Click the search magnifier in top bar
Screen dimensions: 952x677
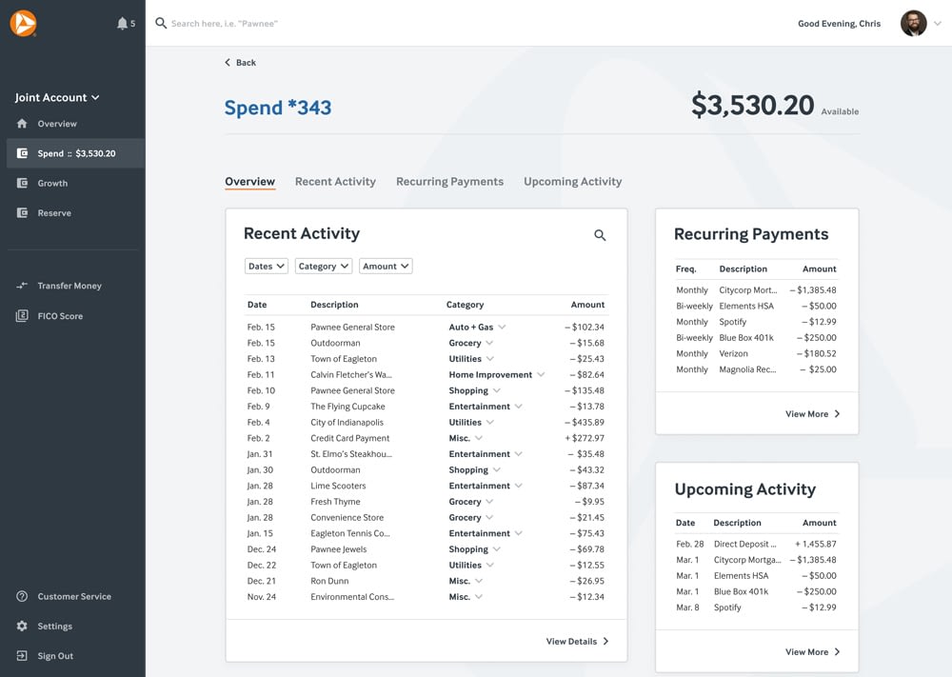(161, 23)
